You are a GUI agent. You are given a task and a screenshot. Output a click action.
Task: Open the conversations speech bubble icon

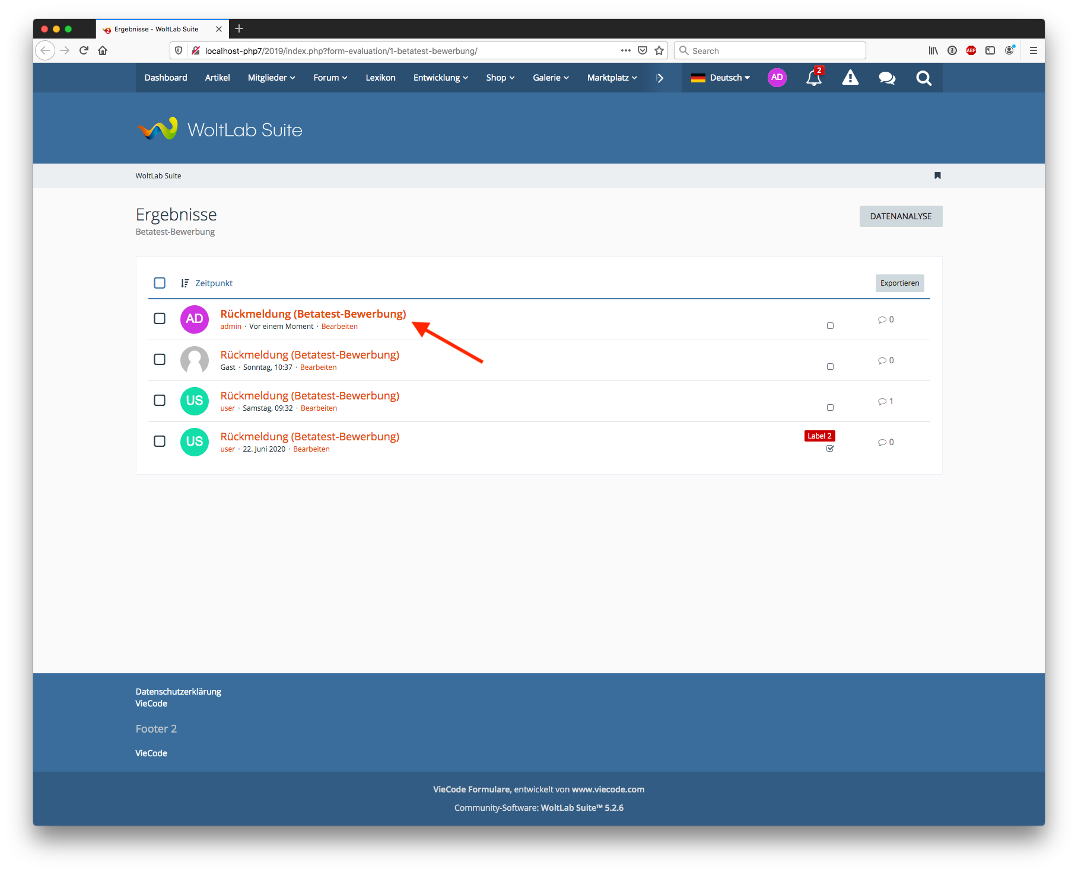click(887, 78)
